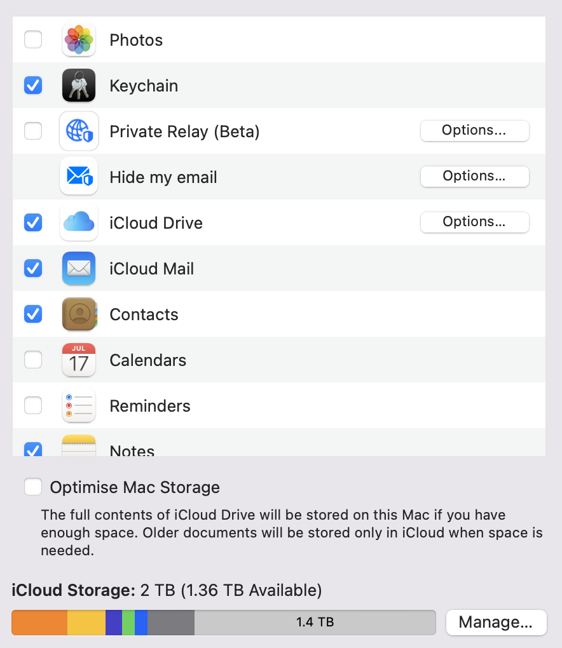Toggle the Notes checkbox
Viewport: 562px width, 648px height.
click(x=33, y=449)
